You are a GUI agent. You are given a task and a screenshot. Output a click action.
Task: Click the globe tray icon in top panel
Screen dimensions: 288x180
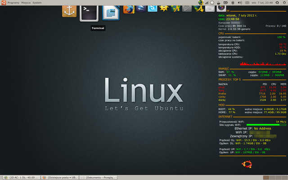201,3
